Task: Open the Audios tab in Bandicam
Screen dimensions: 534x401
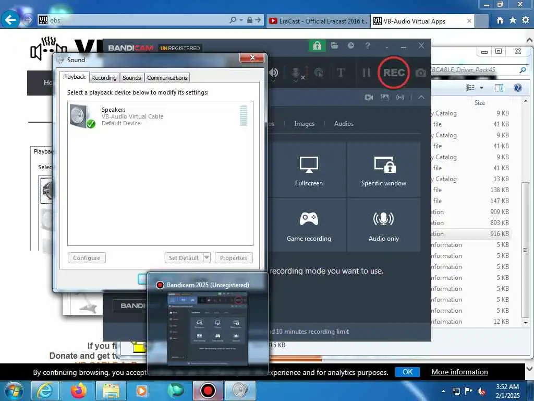Action: click(x=344, y=124)
